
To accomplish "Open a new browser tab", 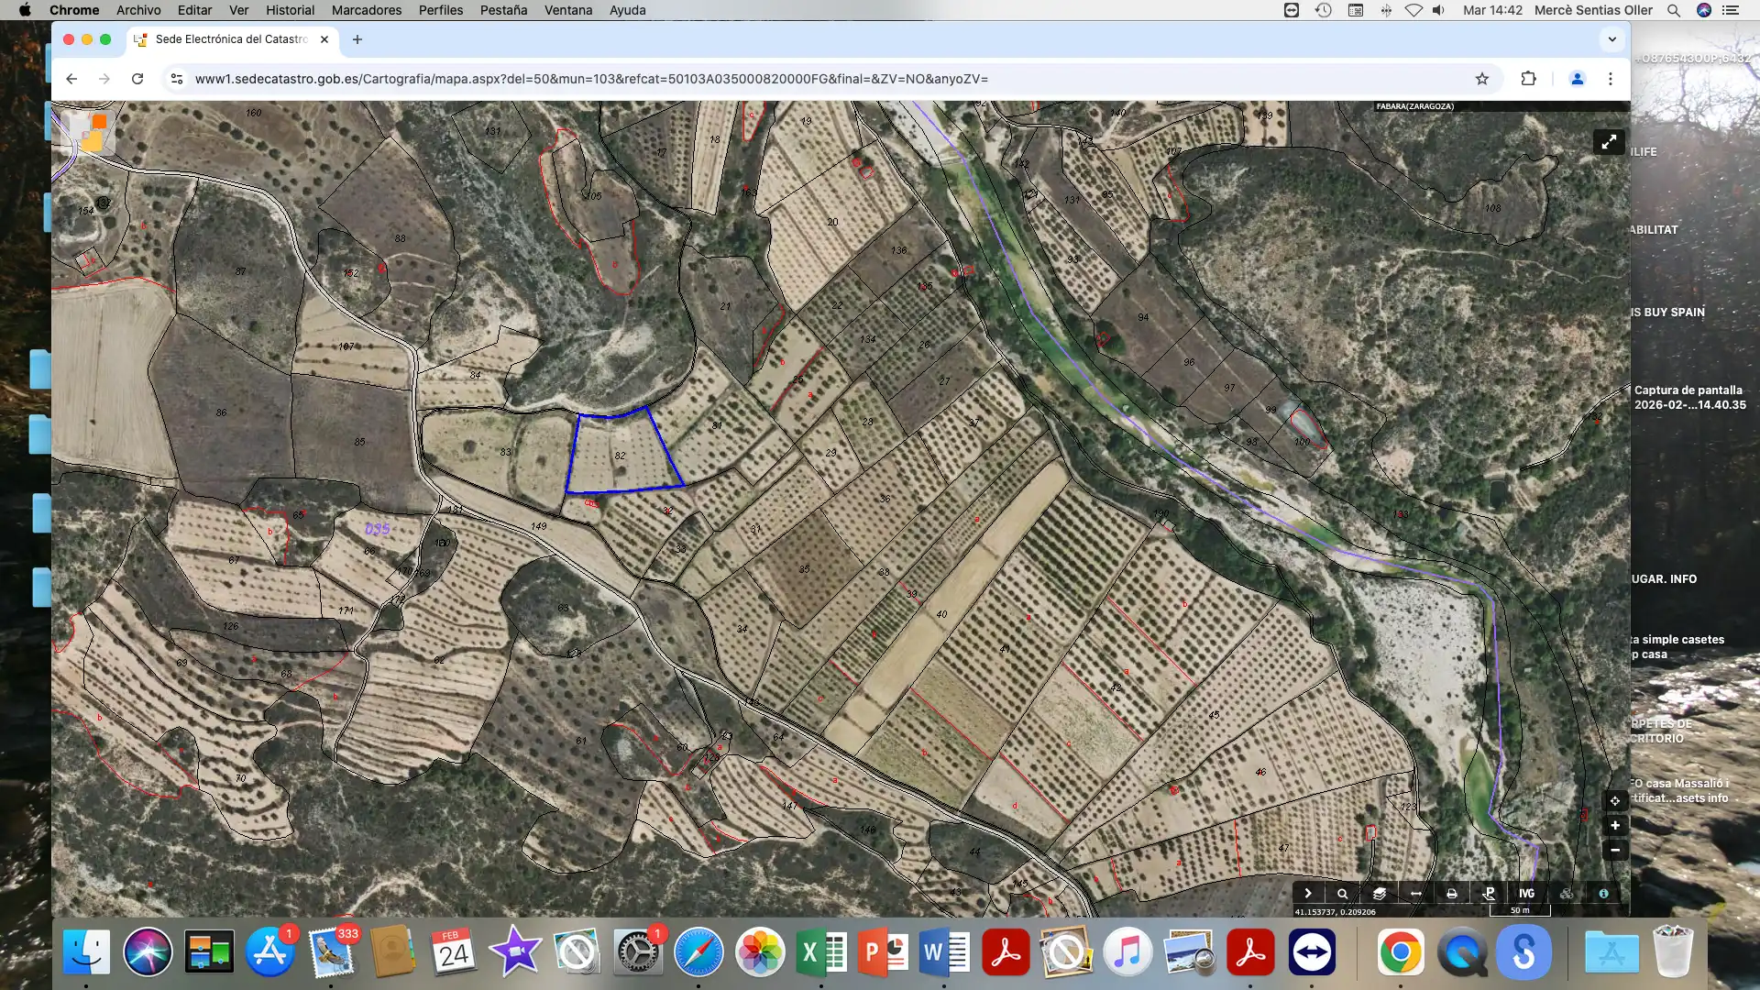I will coord(357,39).
